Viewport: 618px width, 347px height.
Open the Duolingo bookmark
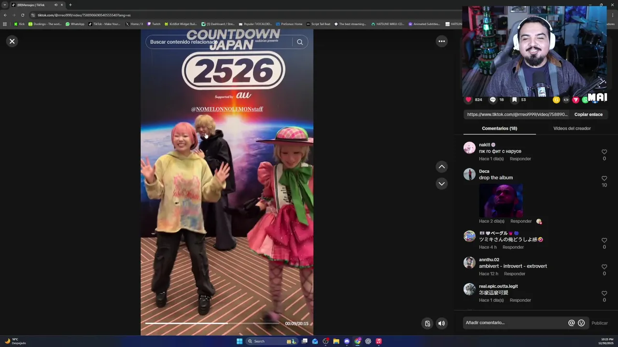click(45, 24)
